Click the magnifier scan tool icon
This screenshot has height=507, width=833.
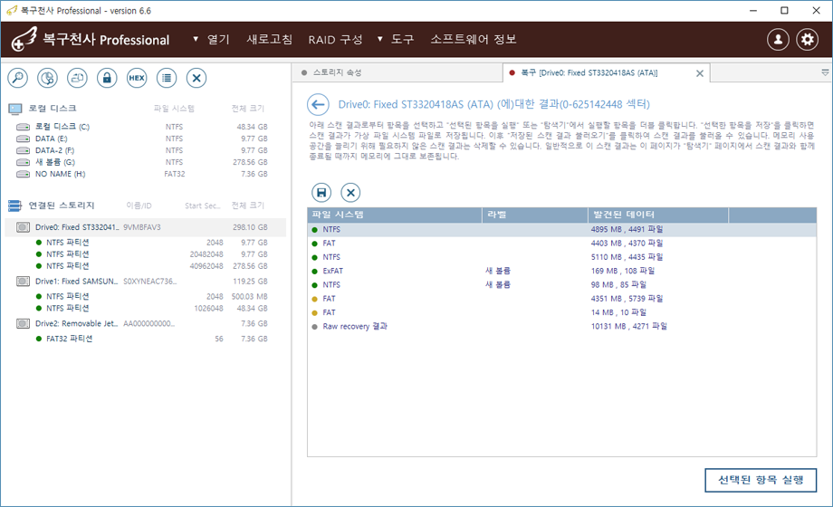[17, 78]
